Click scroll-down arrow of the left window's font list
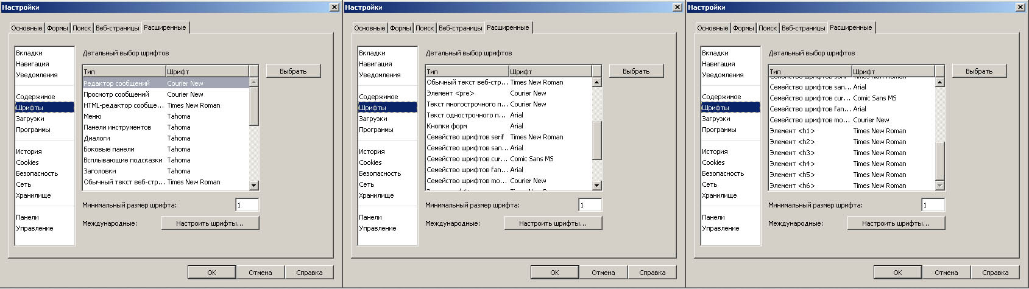This screenshot has width=1029, height=289. point(254,186)
